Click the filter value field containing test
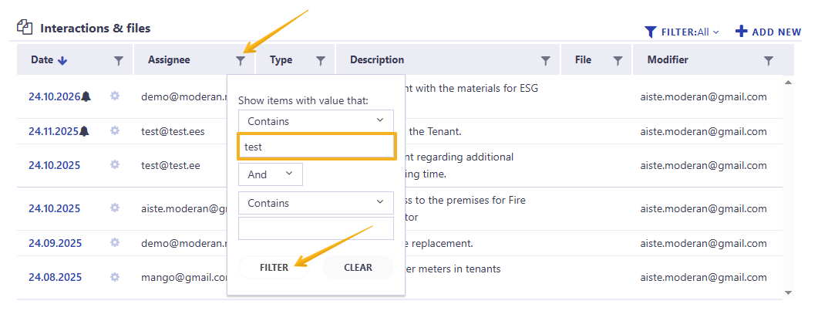The height and width of the screenshot is (321, 818). 317,147
